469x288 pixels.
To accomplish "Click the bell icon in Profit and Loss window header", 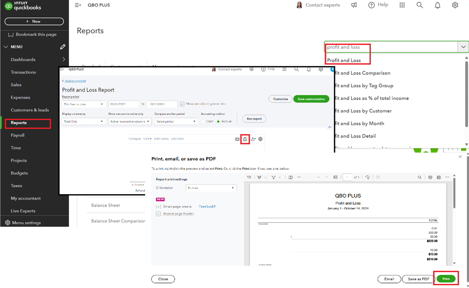I will tap(309, 69).
